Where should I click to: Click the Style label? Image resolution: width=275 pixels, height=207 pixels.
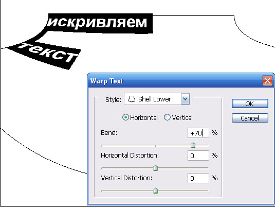pyautogui.click(x=113, y=99)
